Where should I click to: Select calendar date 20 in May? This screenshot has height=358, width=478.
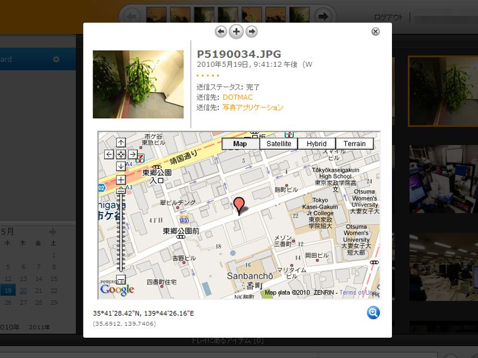23,290
